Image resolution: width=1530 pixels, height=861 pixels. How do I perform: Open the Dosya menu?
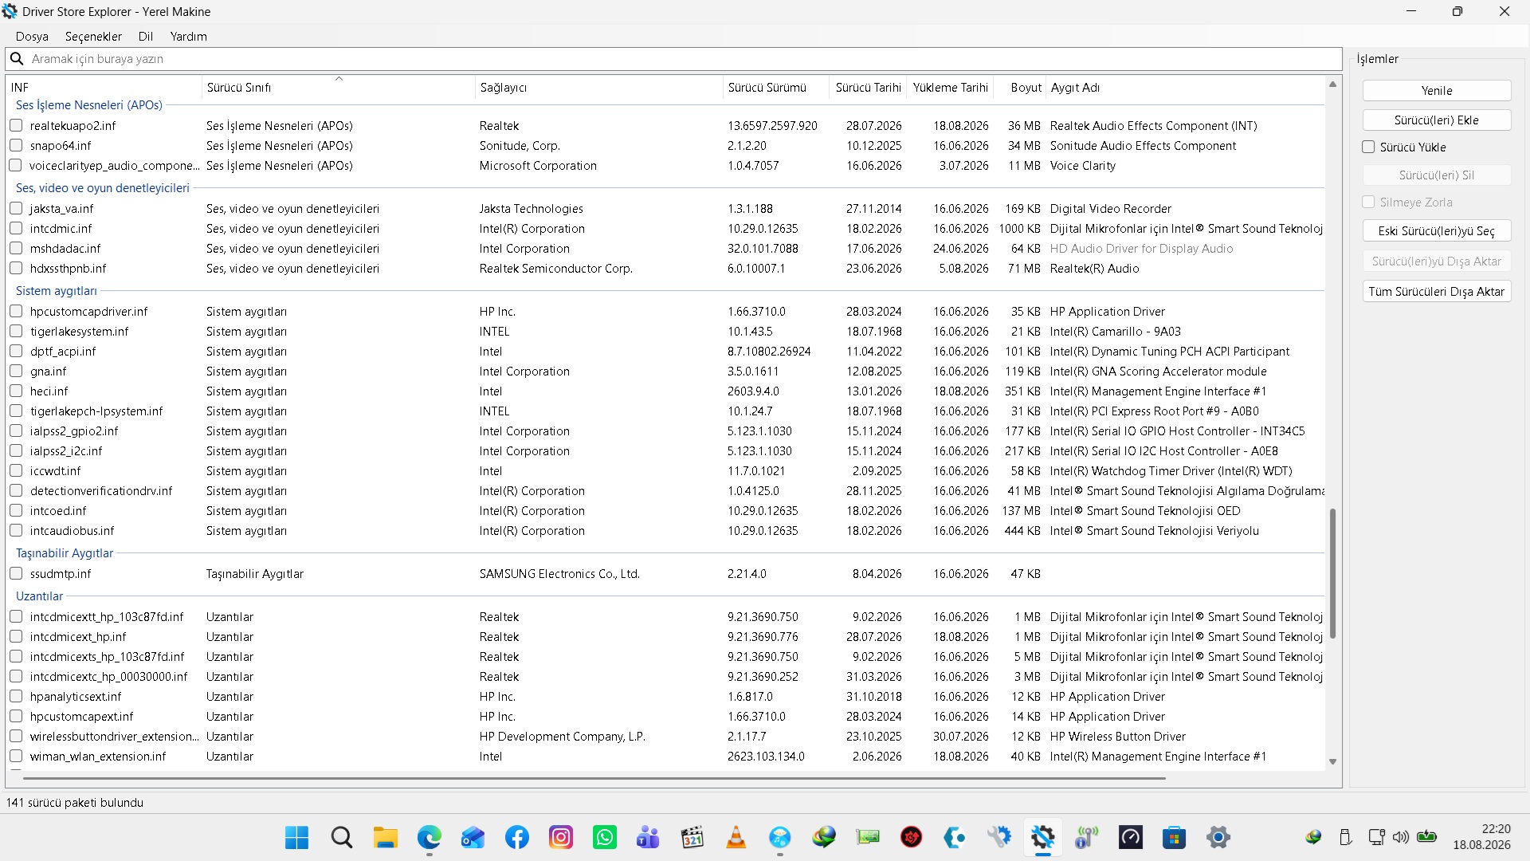(x=32, y=36)
